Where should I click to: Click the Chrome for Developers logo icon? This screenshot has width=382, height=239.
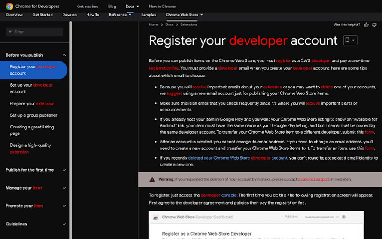pos(9,6)
